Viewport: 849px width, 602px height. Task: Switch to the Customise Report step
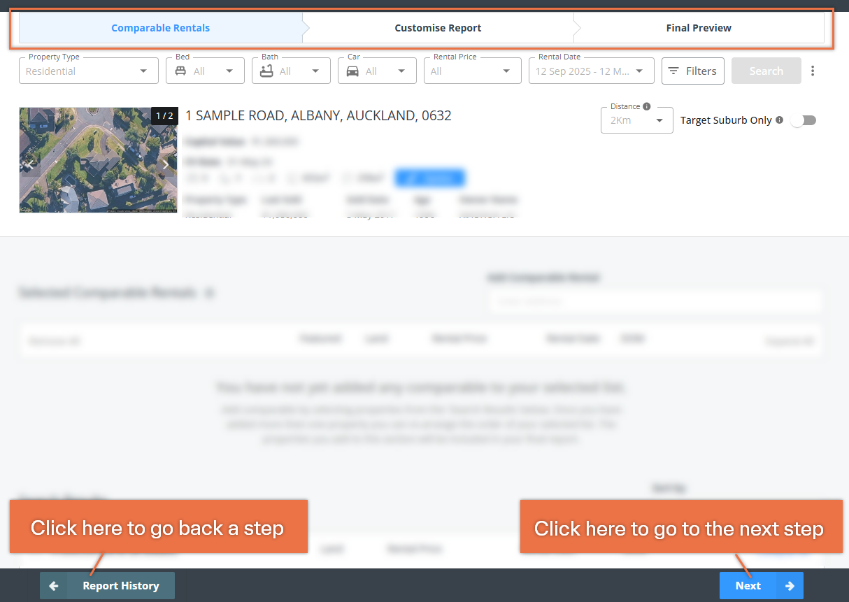pos(438,28)
